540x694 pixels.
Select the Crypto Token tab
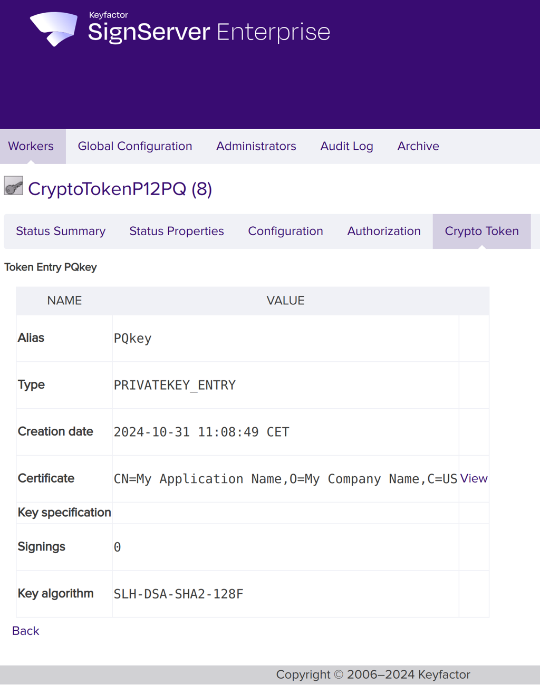coord(481,231)
